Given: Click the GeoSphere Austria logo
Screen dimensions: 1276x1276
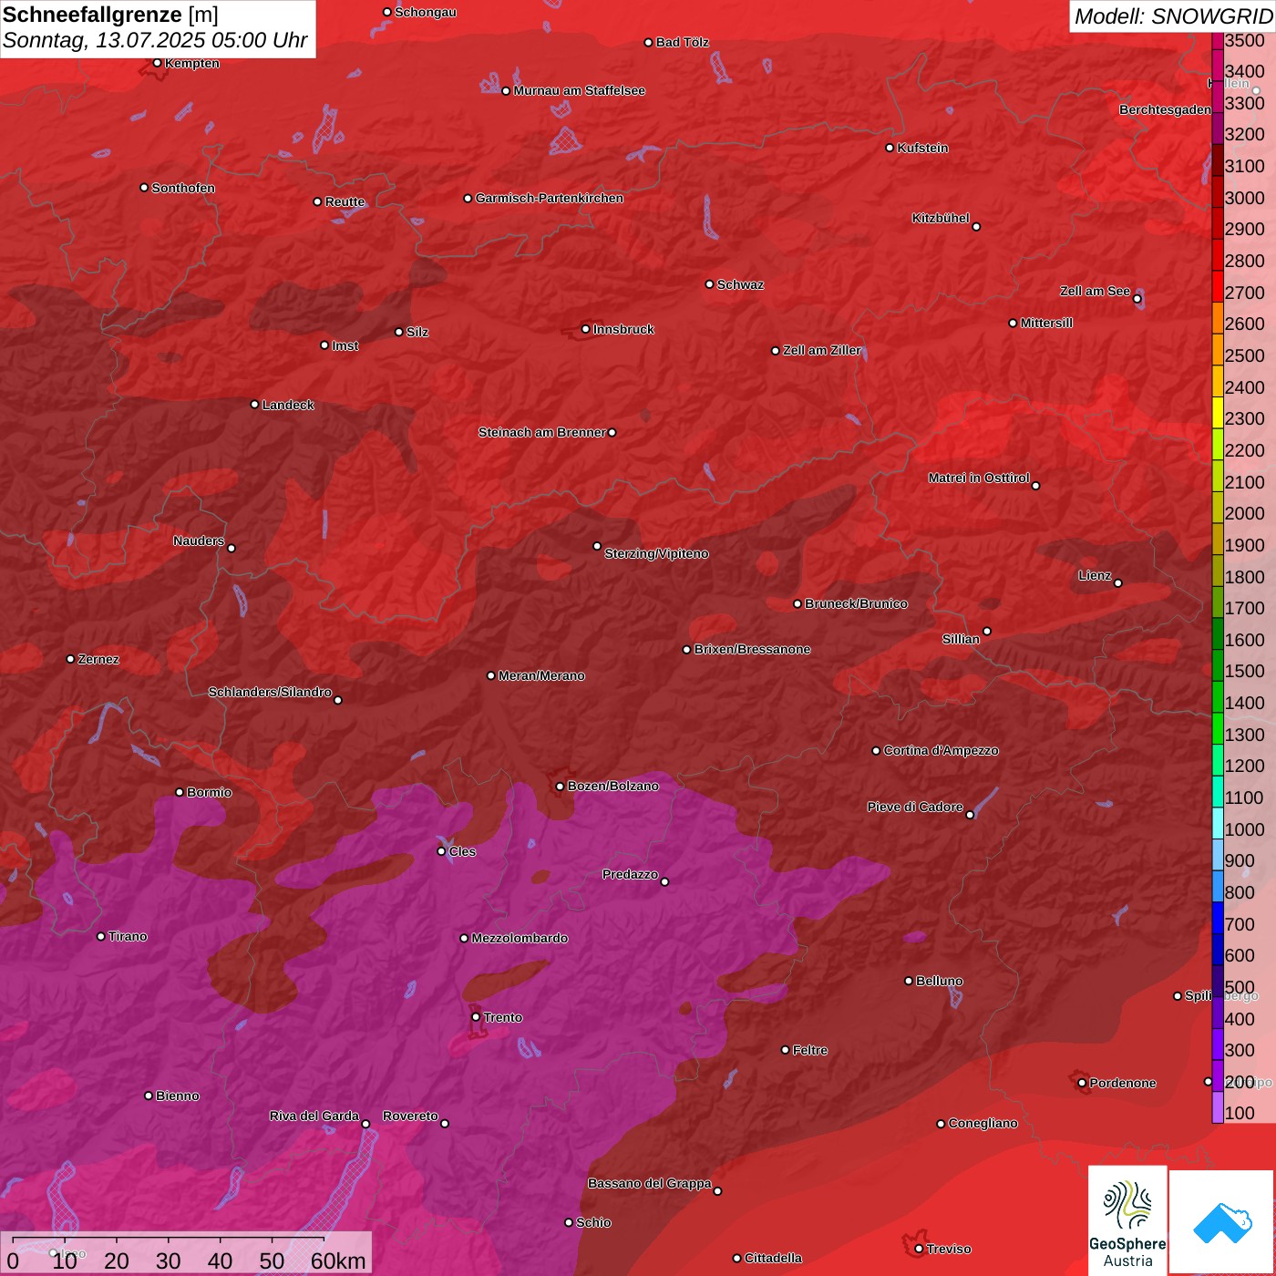Looking at the screenshot, I should [x=1127, y=1220].
